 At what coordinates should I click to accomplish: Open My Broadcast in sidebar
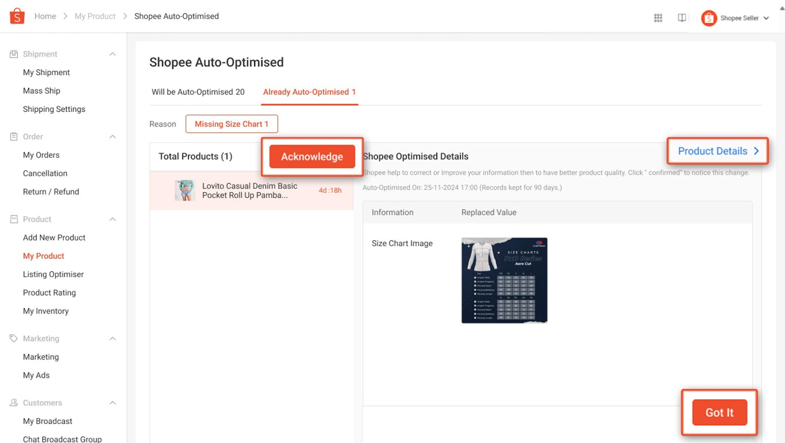point(48,421)
